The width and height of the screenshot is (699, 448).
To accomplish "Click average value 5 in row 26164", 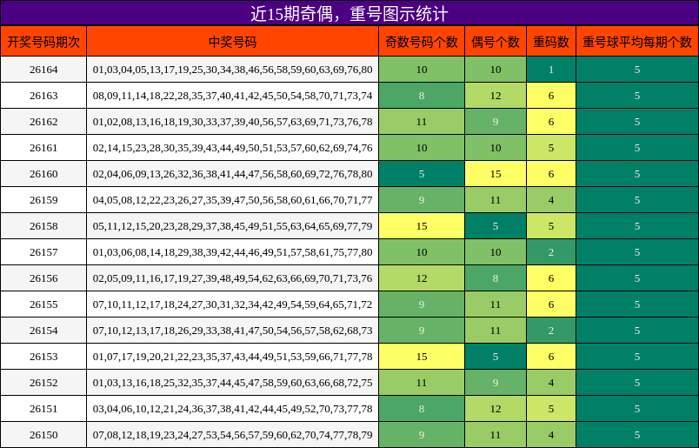I will click(x=637, y=70).
